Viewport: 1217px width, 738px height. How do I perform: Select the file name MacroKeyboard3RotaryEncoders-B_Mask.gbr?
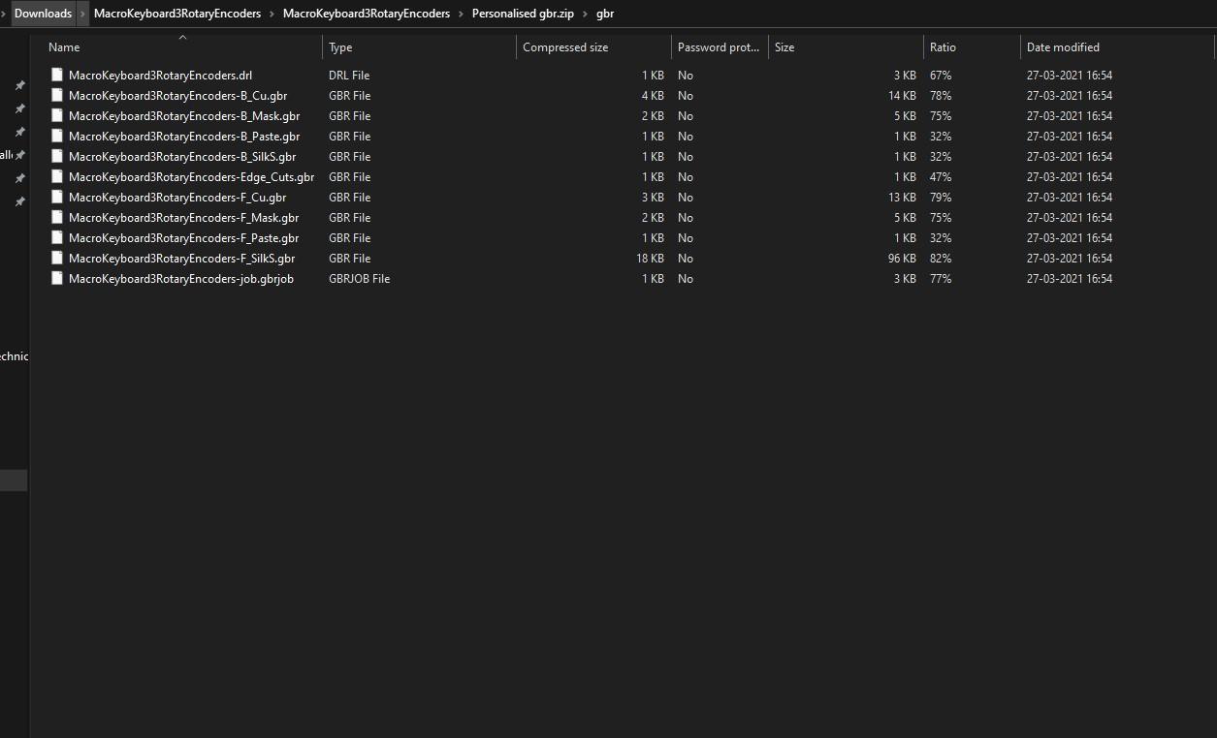pos(184,115)
